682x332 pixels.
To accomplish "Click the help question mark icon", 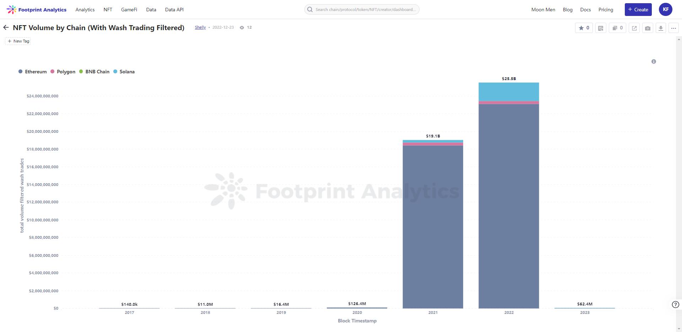I will pyautogui.click(x=675, y=305).
